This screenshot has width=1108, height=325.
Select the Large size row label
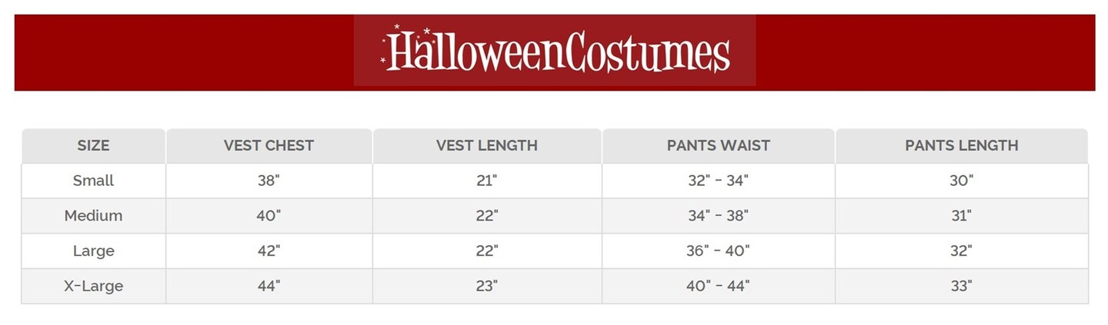tap(93, 250)
